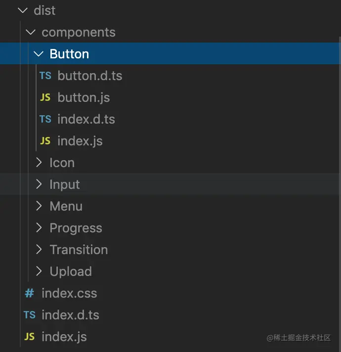341x352 pixels.
Task: Expand the Menu folder
Action: 39,206
